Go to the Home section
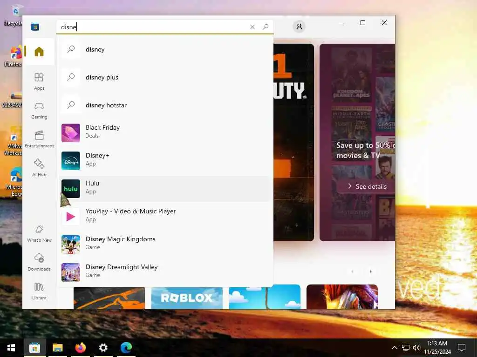 [x=39, y=52]
